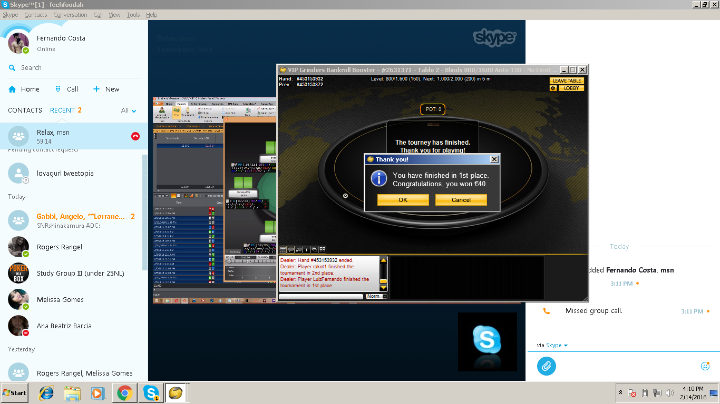The image size is (720, 404).
Task: Open Fernando Costa's profile picture
Action: [x=19, y=43]
